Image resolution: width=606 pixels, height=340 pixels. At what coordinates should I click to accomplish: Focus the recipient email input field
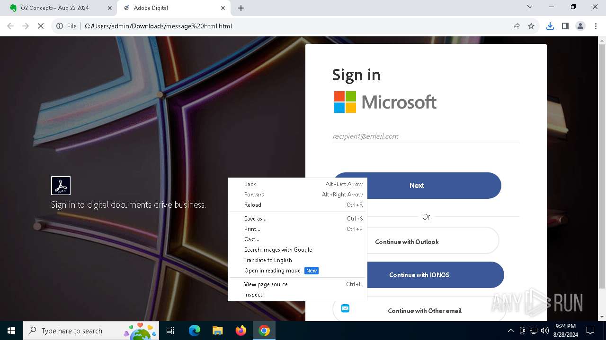[426, 136]
